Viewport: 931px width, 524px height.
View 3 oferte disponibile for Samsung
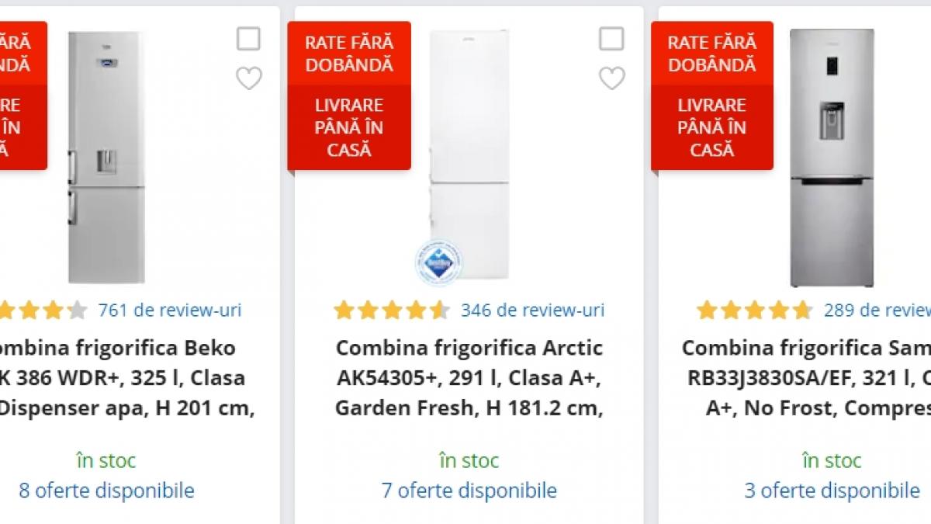[x=832, y=491]
